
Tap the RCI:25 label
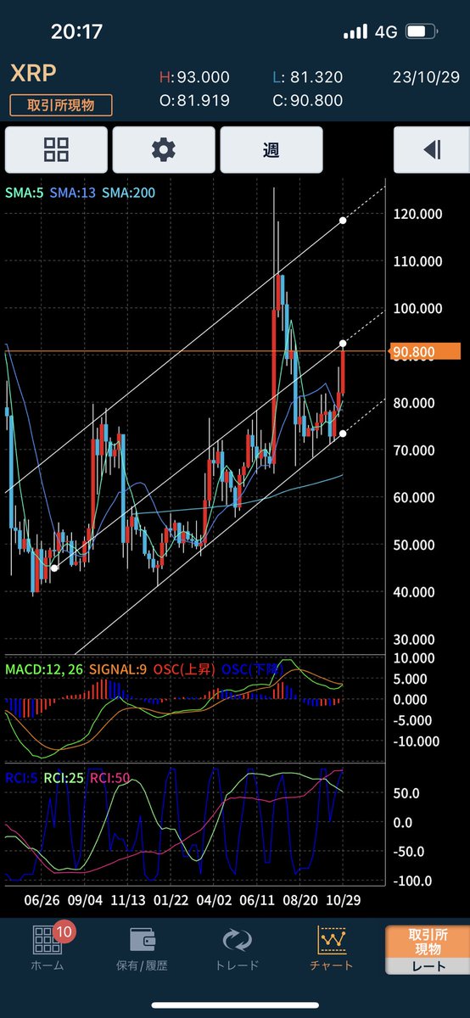(x=64, y=776)
